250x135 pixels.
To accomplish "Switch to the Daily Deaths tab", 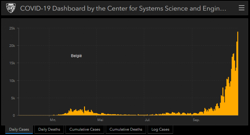I will pos(49,129).
